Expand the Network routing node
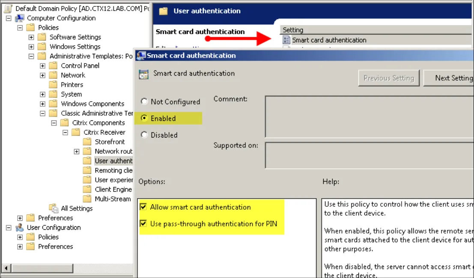The image size is (474, 278). point(77,151)
